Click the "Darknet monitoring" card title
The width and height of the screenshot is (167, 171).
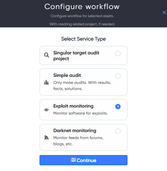pos(75,130)
